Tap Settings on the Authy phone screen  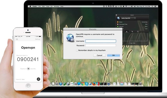38,39
